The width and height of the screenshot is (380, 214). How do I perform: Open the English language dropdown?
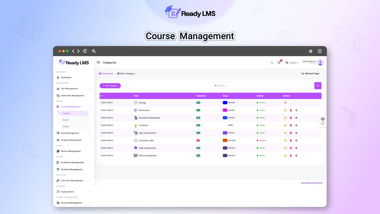[x=292, y=63]
